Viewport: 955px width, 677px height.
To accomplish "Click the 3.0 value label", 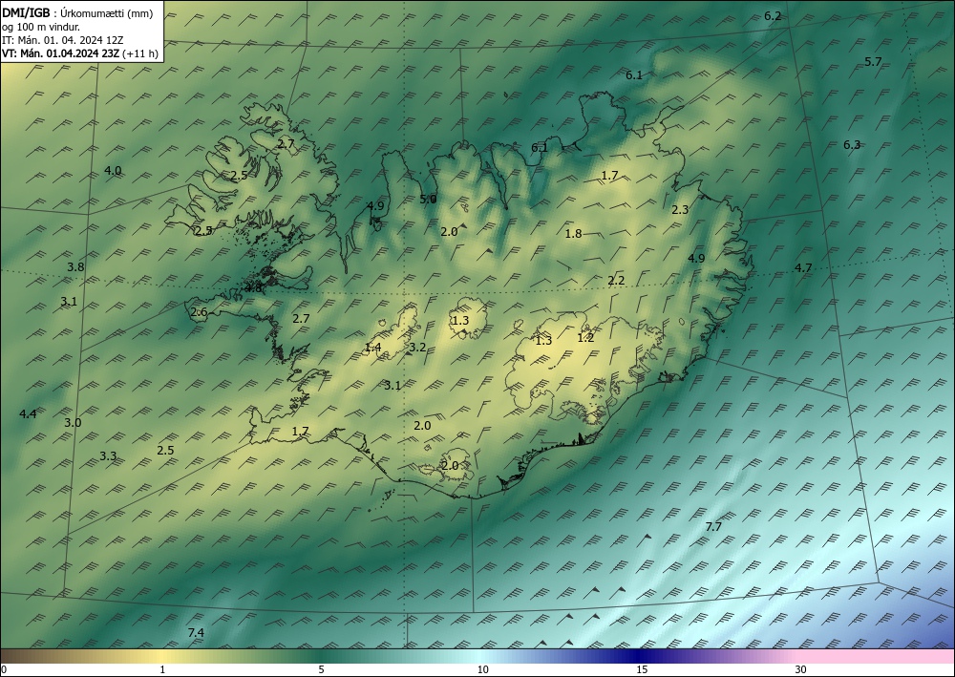I will pos(73,422).
